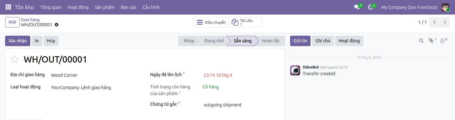
Task: Click the OdooBot avatar
Action: click(295, 70)
